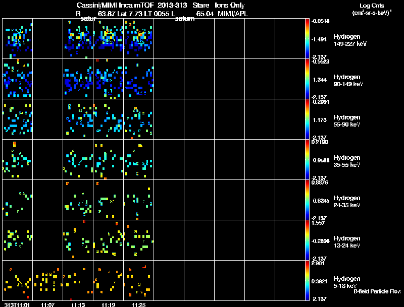Click the Hydrogen 149-227 keV color bar
The width and height of the screenshot is (404, 307).
click(x=307, y=39)
